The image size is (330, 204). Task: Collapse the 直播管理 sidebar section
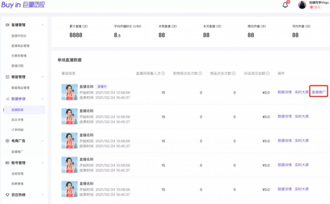pos(43,25)
